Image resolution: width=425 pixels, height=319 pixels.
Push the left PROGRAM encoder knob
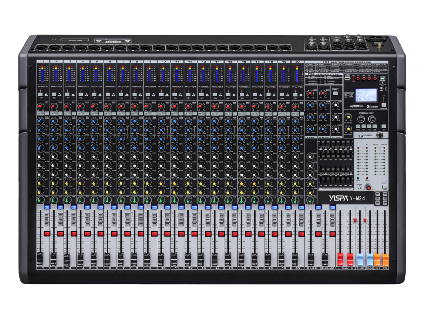point(361,119)
